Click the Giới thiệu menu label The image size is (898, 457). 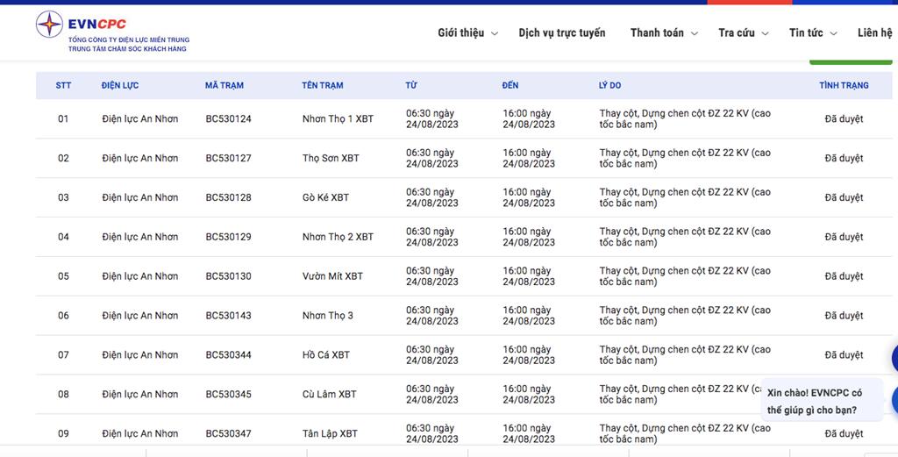(461, 32)
